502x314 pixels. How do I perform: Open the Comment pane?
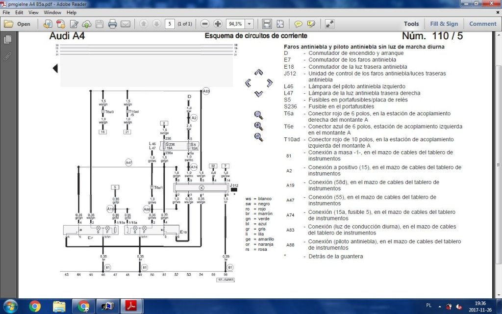[482, 24]
